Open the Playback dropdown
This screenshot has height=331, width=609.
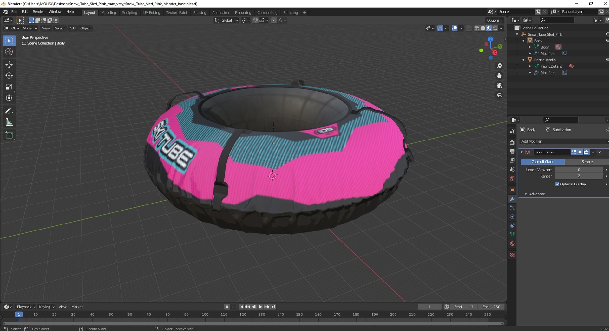pyautogui.click(x=26, y=307)
